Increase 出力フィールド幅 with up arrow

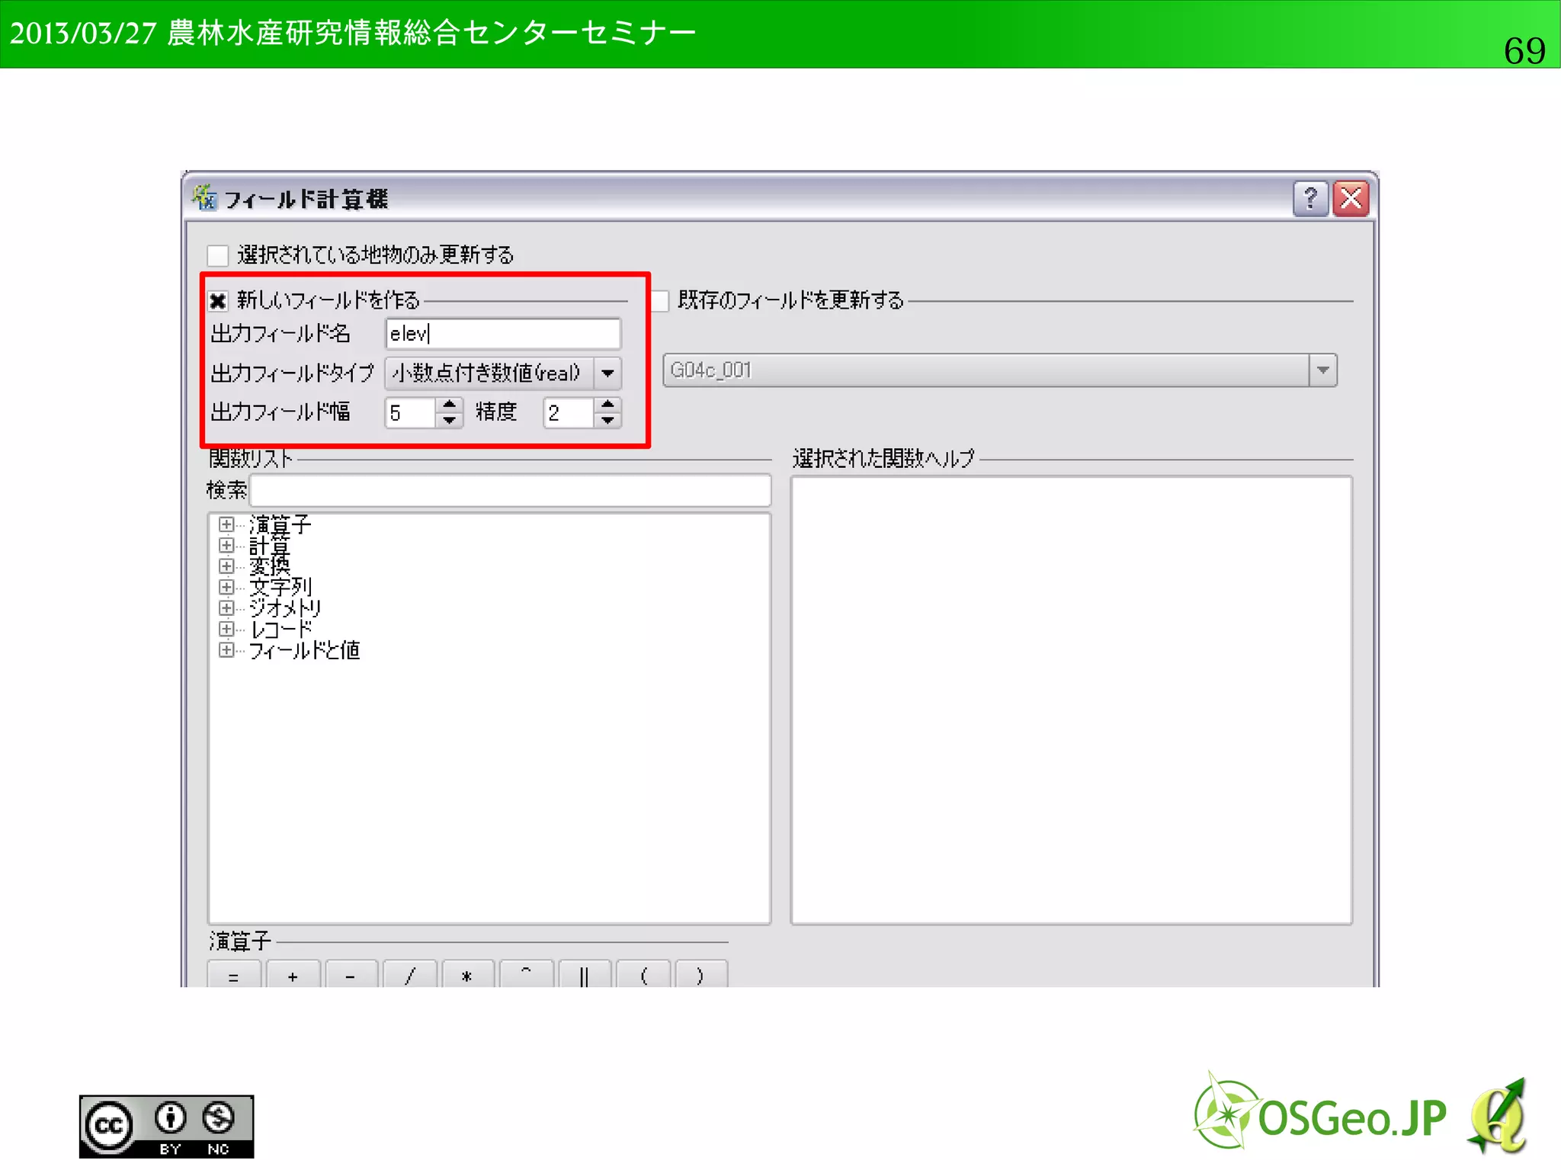point(450,405)
